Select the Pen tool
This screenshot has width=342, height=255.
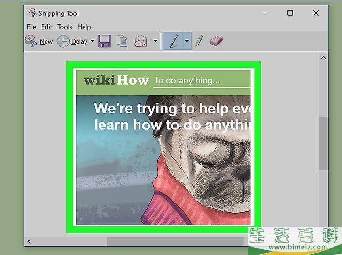[173, 41]
